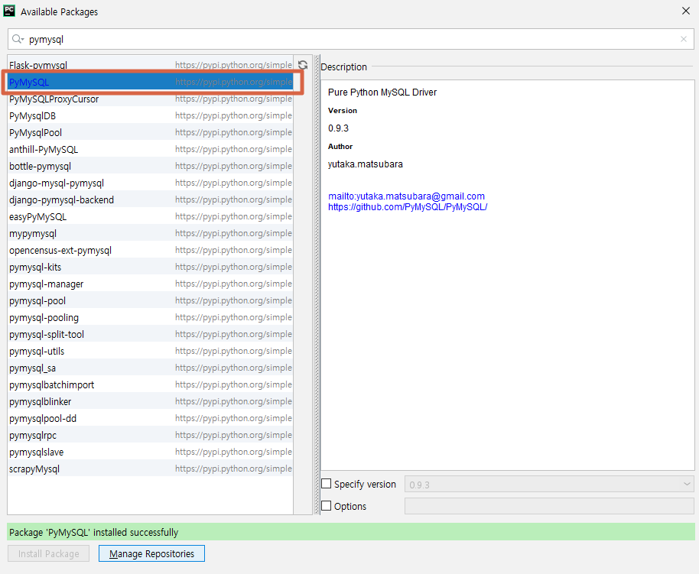The width and height of the screenshot is (699, 574).
Task: Select the pymysqlblinker package
Action: pyautogui.click(x=150, y=401)
